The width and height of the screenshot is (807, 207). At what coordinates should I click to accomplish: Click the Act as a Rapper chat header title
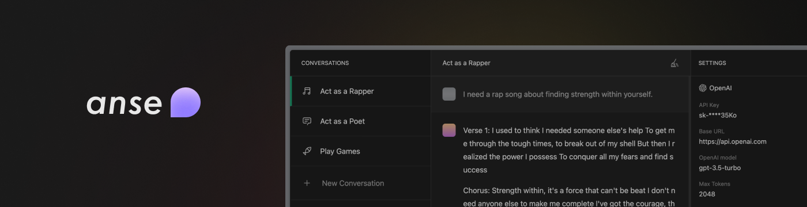point(466,63)
